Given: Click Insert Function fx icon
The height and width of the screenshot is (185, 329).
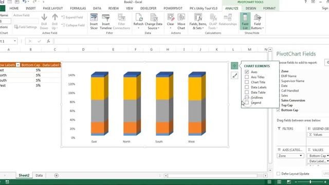Looking at the screenshot, I should [48, 41].
